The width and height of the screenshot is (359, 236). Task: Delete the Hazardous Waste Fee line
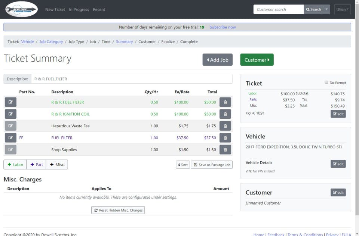(x=225, y=126)
